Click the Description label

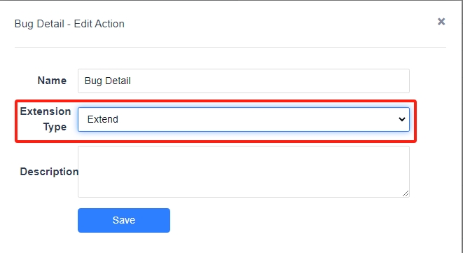click(49, 172)
